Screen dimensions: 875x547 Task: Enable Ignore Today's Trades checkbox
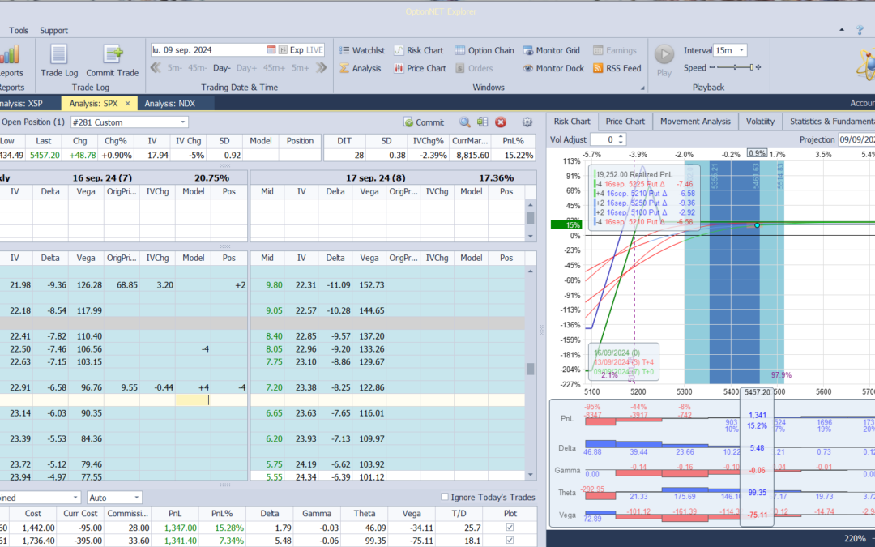(444, 497)
